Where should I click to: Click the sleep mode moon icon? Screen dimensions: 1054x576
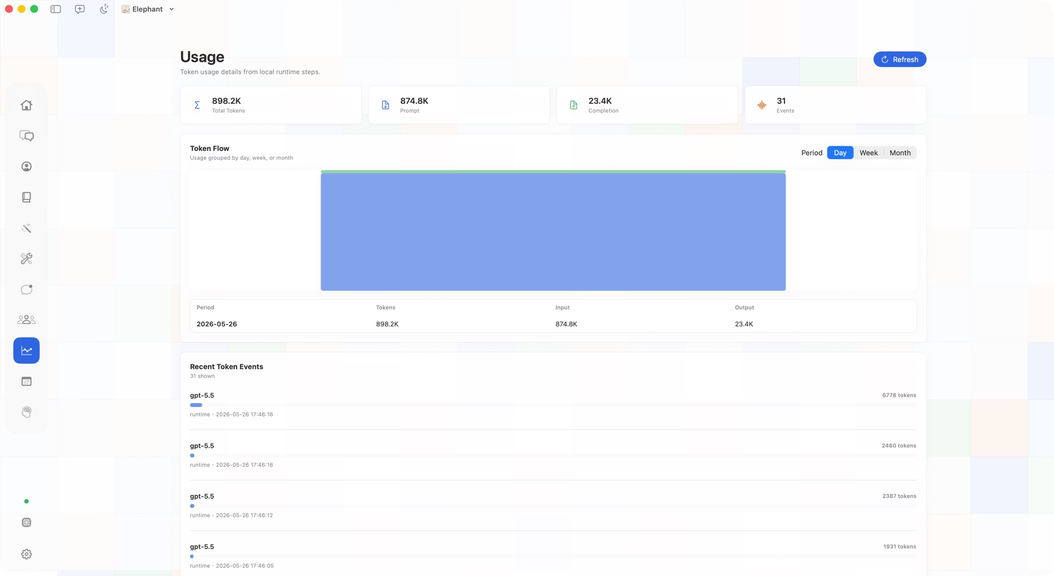click(x=104, y=9)
